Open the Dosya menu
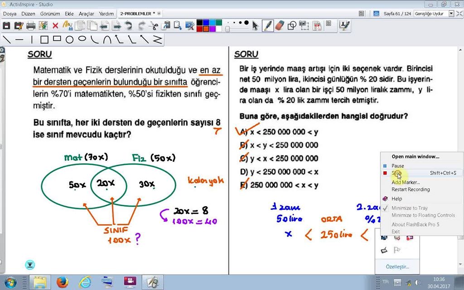This screenshot has width=464, height=290. click(10, 14)
